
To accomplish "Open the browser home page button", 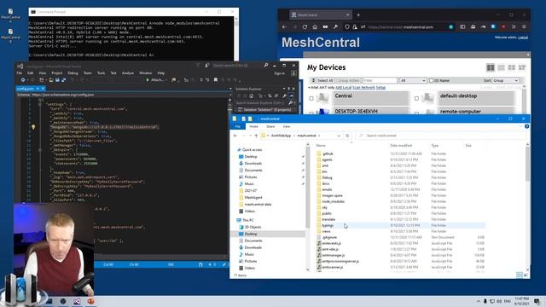I will click(315, 26).
